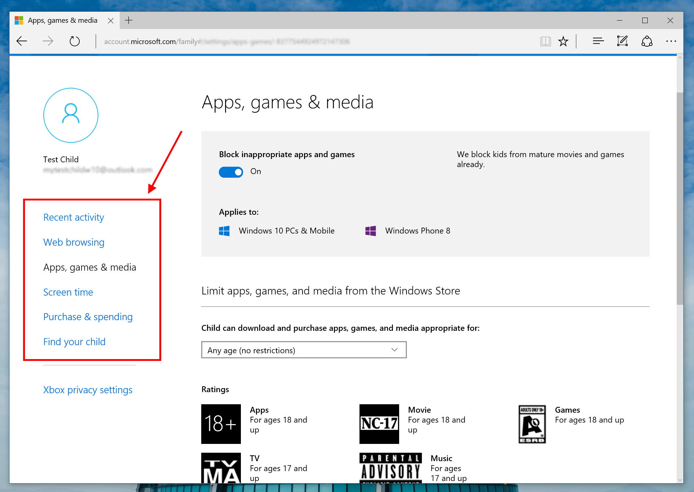Click the ESRB Adults Only games badge
The width and height of the screenshot is (694, 492).
pyautogui.click(x=532, y=424)
